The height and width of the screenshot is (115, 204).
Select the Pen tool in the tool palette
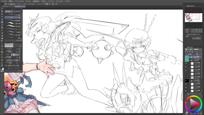point(2,20)
